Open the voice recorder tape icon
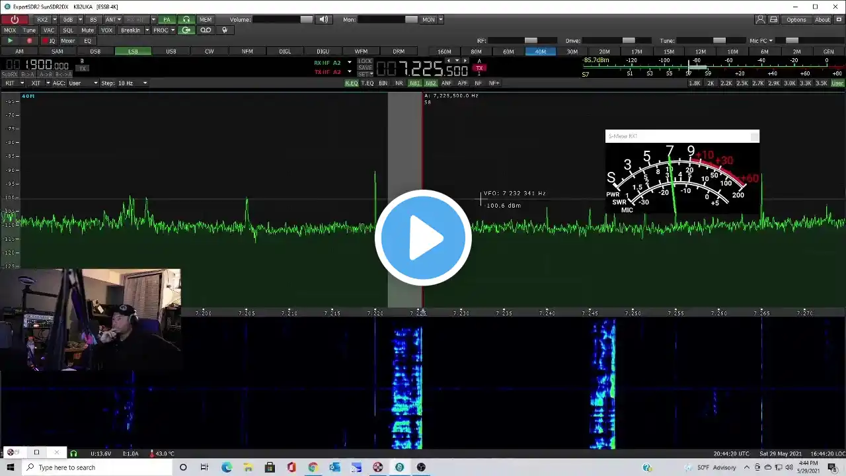This screenshot has width=846, height=476. point(206,30)
